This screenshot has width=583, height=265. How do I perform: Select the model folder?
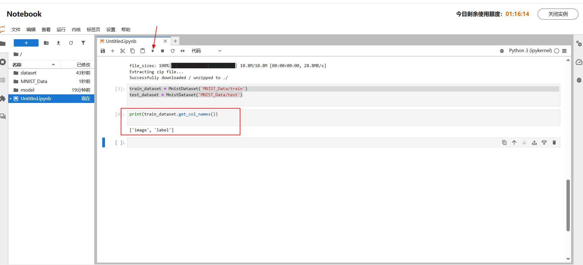point(51,90)
